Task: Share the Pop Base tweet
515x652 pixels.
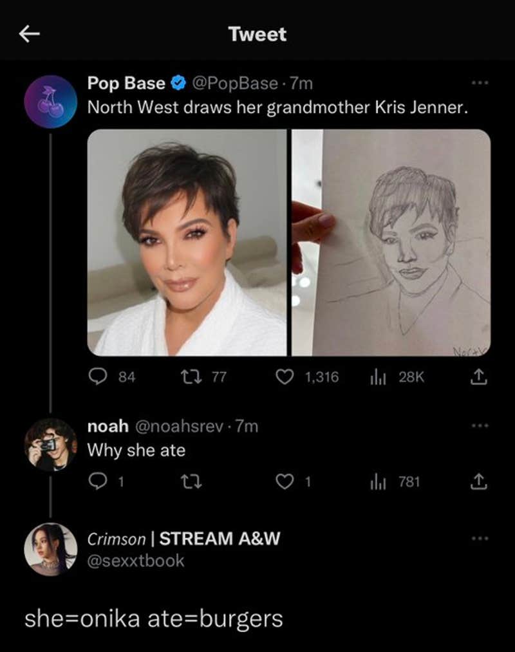Action: (478, 378)
